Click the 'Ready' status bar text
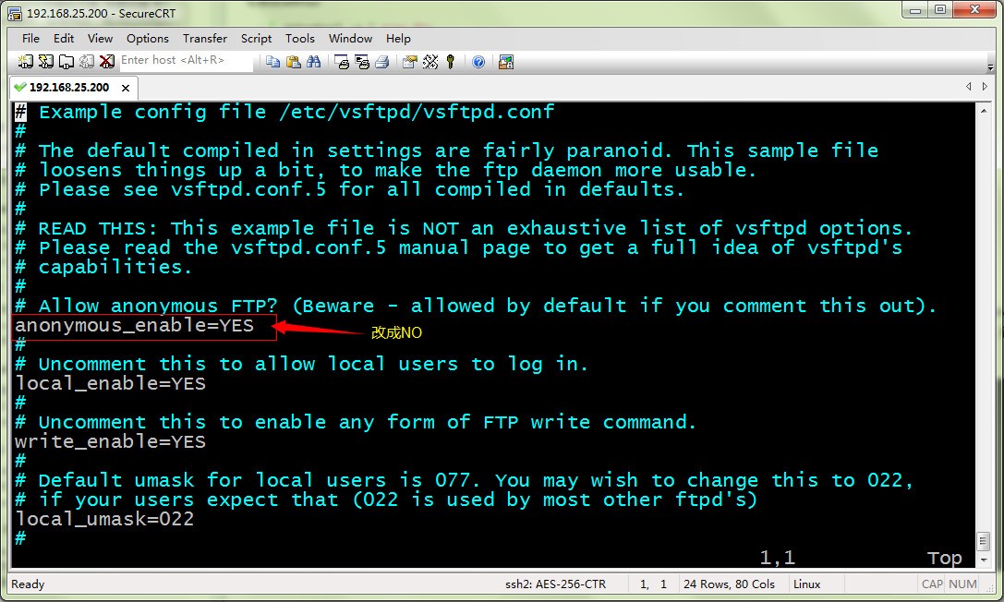 (x=28, y=584)
